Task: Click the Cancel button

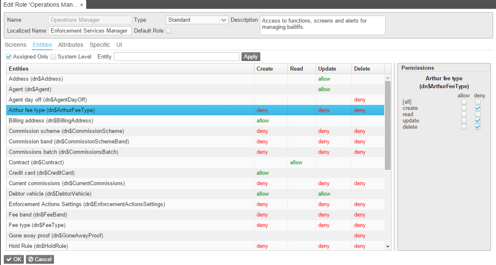Action: click(40, 260)
